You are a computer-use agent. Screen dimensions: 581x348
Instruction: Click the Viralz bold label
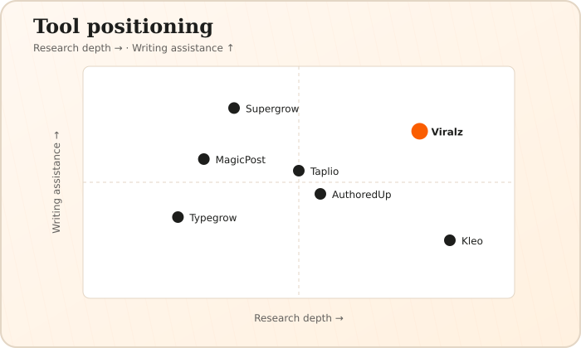click(x=447, y=132)
